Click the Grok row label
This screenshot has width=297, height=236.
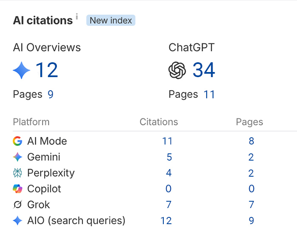click(39, 205)
